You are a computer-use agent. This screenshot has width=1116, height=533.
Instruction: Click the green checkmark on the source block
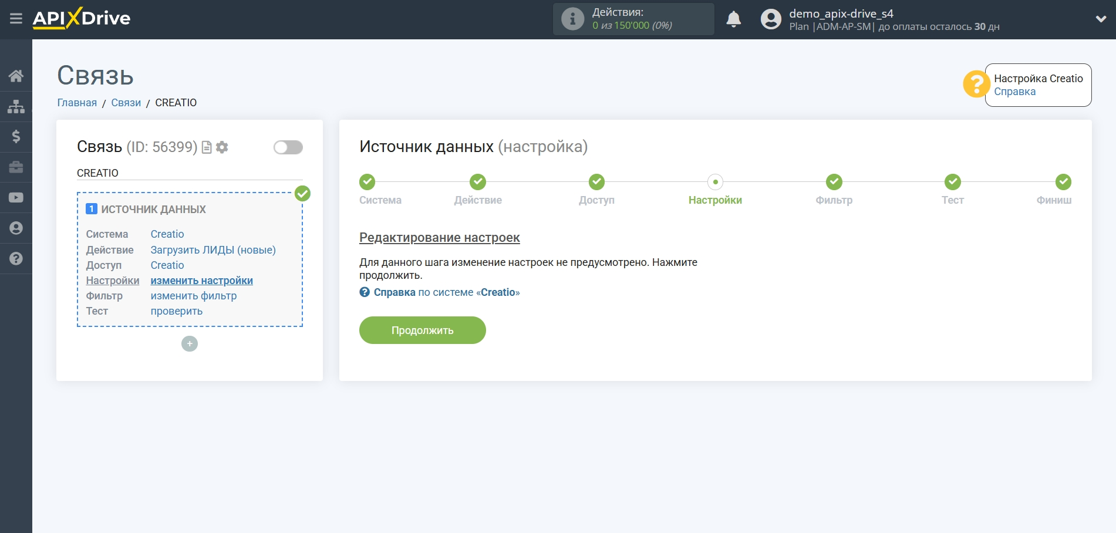(x=302, y=193)
